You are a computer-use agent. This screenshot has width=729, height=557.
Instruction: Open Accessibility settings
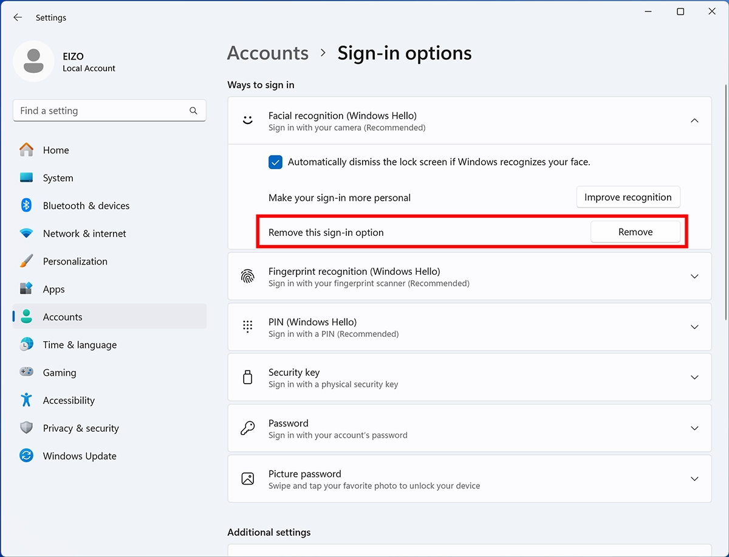pos(109,400)
